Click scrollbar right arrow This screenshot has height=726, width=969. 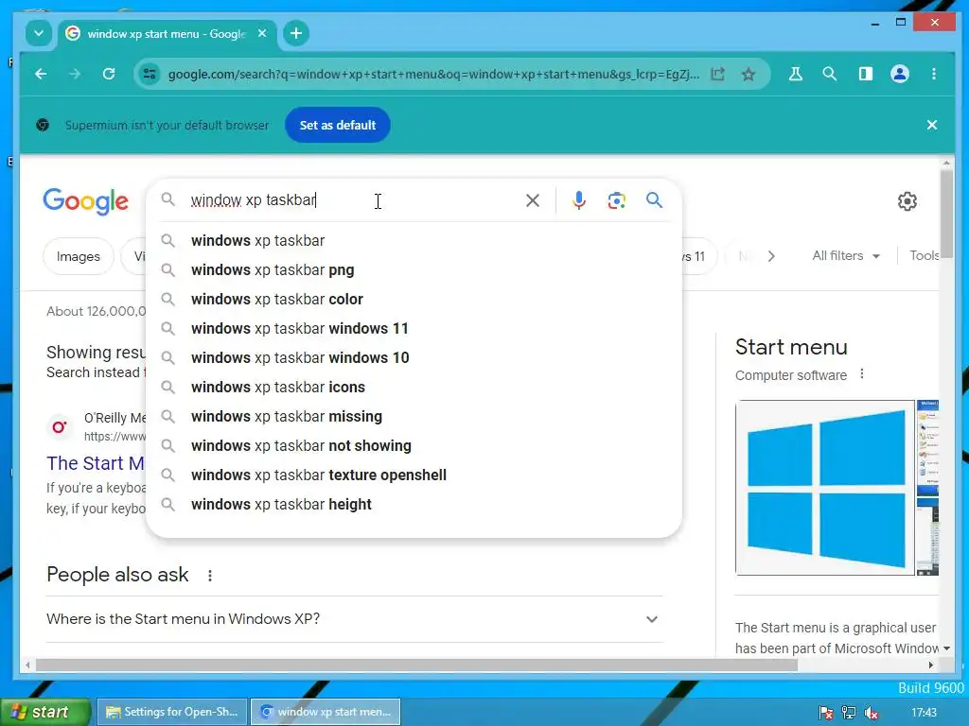pos(931,665)
